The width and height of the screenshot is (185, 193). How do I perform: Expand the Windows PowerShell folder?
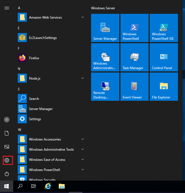[x=51, y=170]
